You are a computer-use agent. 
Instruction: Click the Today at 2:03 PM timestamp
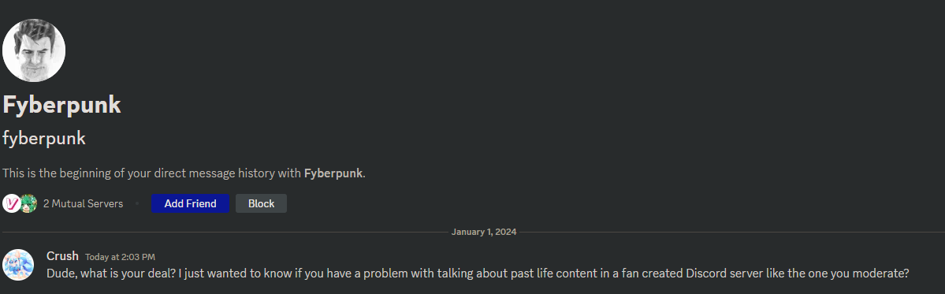(x=120, y=257)
